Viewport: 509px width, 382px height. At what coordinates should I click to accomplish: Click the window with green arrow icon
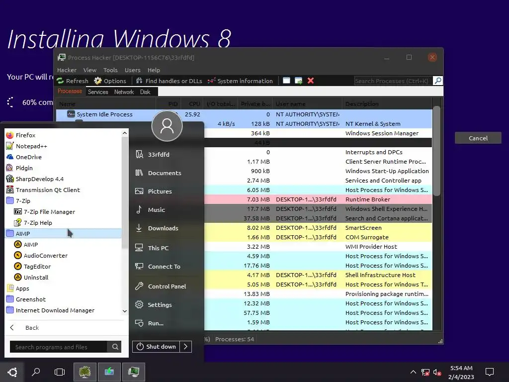point(298,81)
